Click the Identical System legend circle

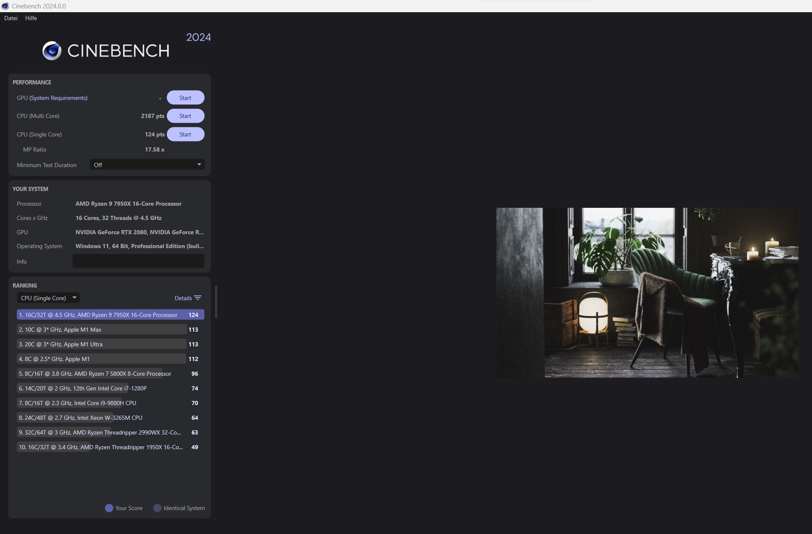pos(157,508)
